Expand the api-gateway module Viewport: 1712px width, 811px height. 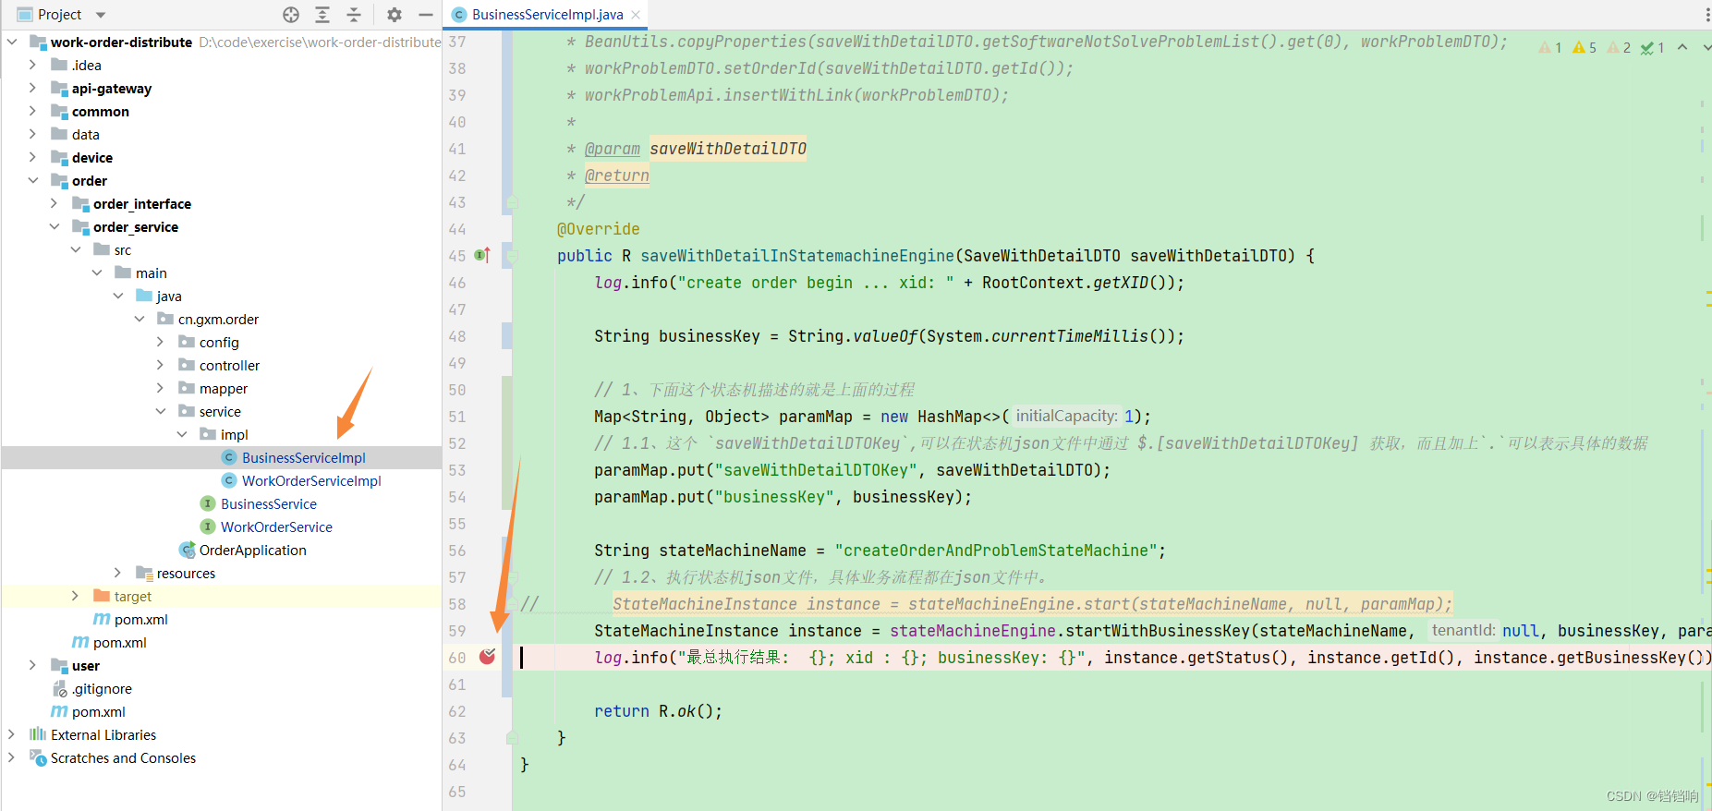tap(33, 88)
